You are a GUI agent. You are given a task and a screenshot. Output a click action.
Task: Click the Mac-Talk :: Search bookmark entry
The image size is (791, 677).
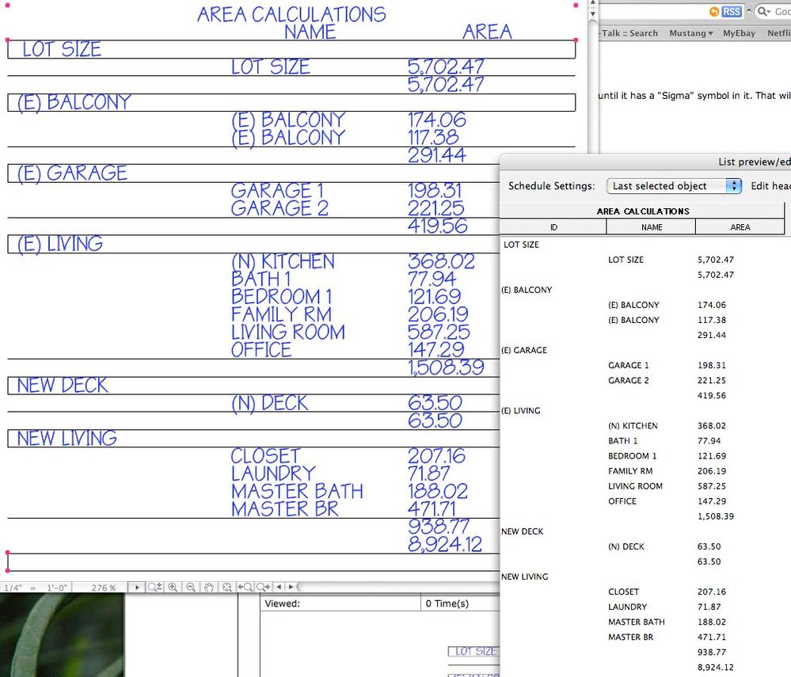point(629,33)
